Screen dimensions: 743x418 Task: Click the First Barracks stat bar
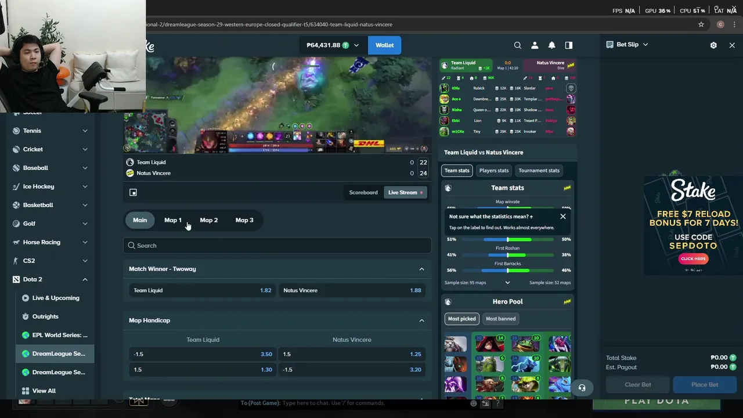tap(508, 271)
